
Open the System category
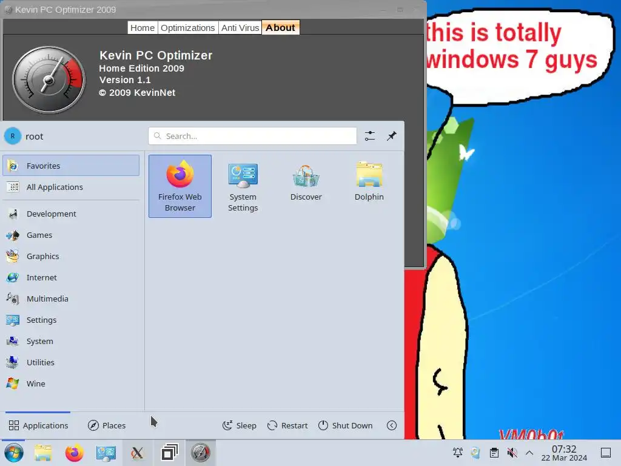tap(71, 341)
